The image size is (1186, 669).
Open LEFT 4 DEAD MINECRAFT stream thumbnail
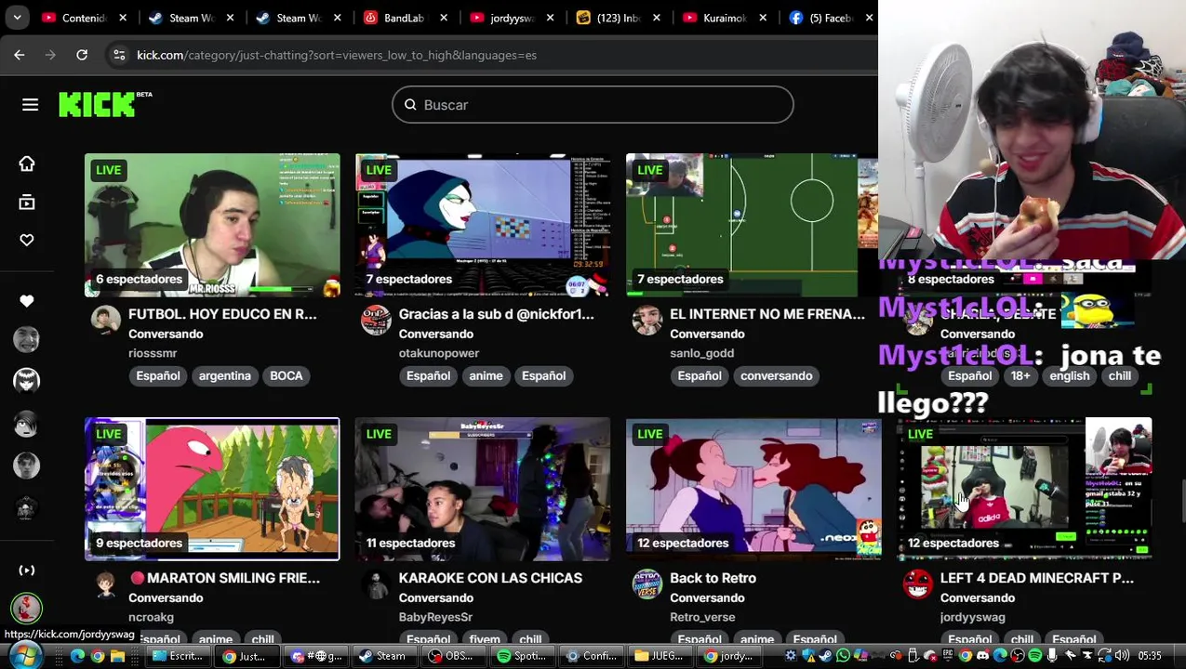click(1024, 489)
